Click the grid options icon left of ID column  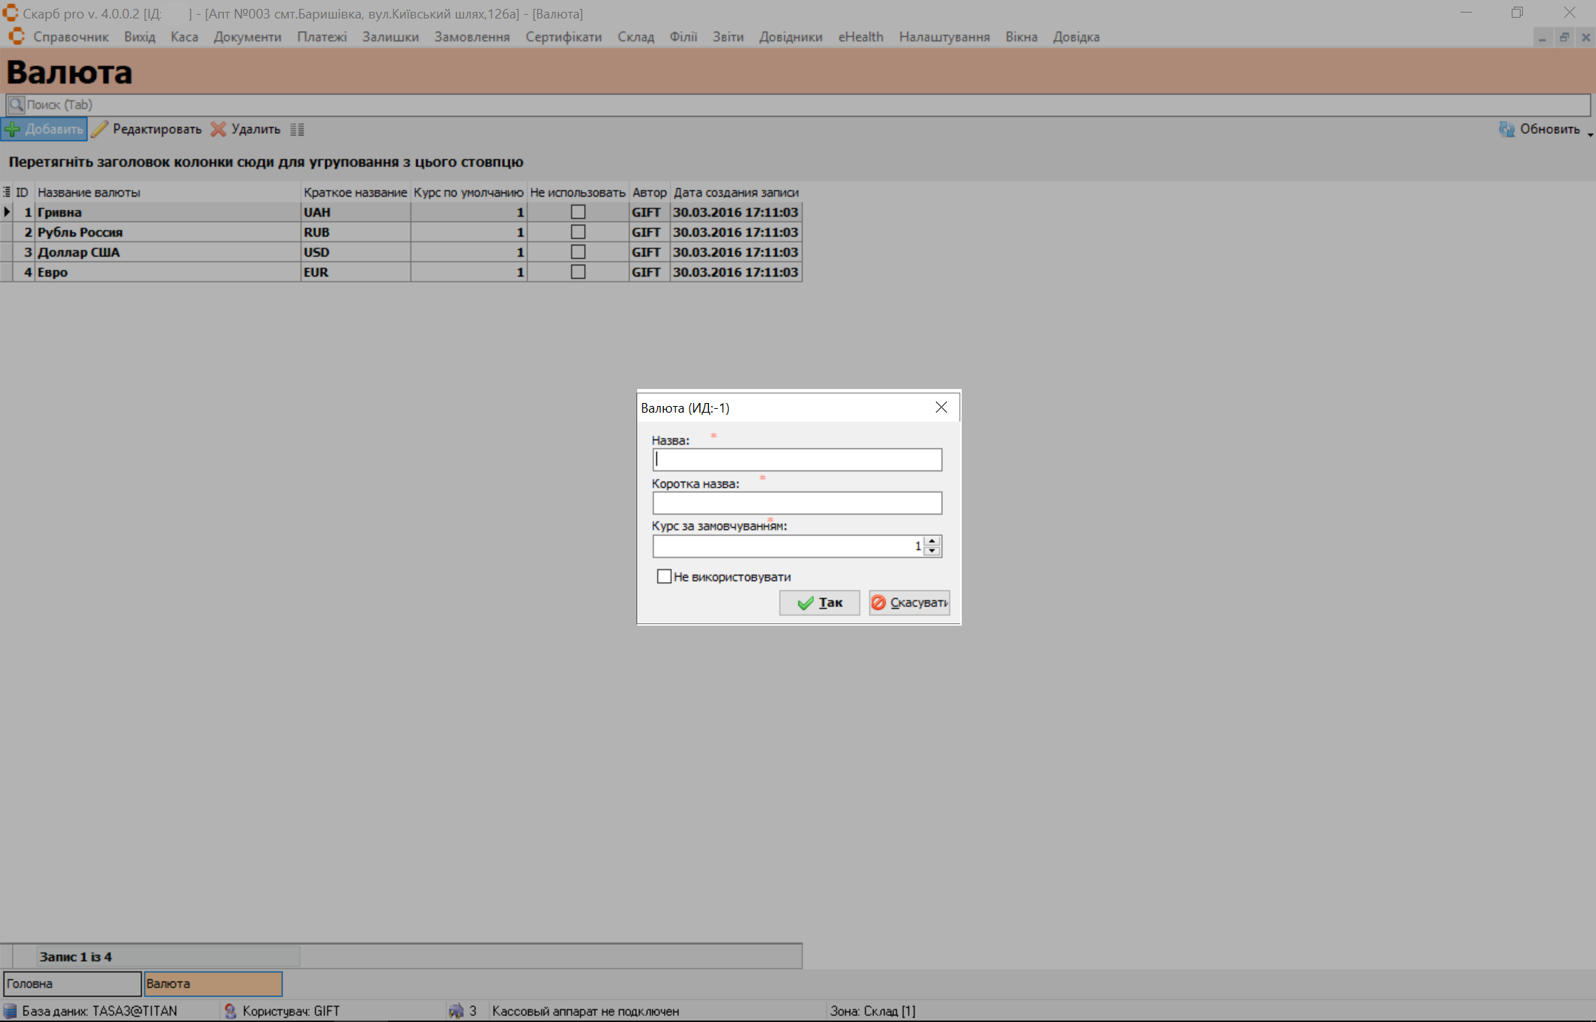click(x=7, y=192)
